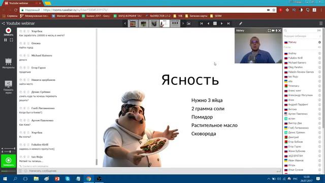Screen dimensions: 325x183
Task: Jump to the last slide
Action: pyautogui.click(x=229, y=23)
